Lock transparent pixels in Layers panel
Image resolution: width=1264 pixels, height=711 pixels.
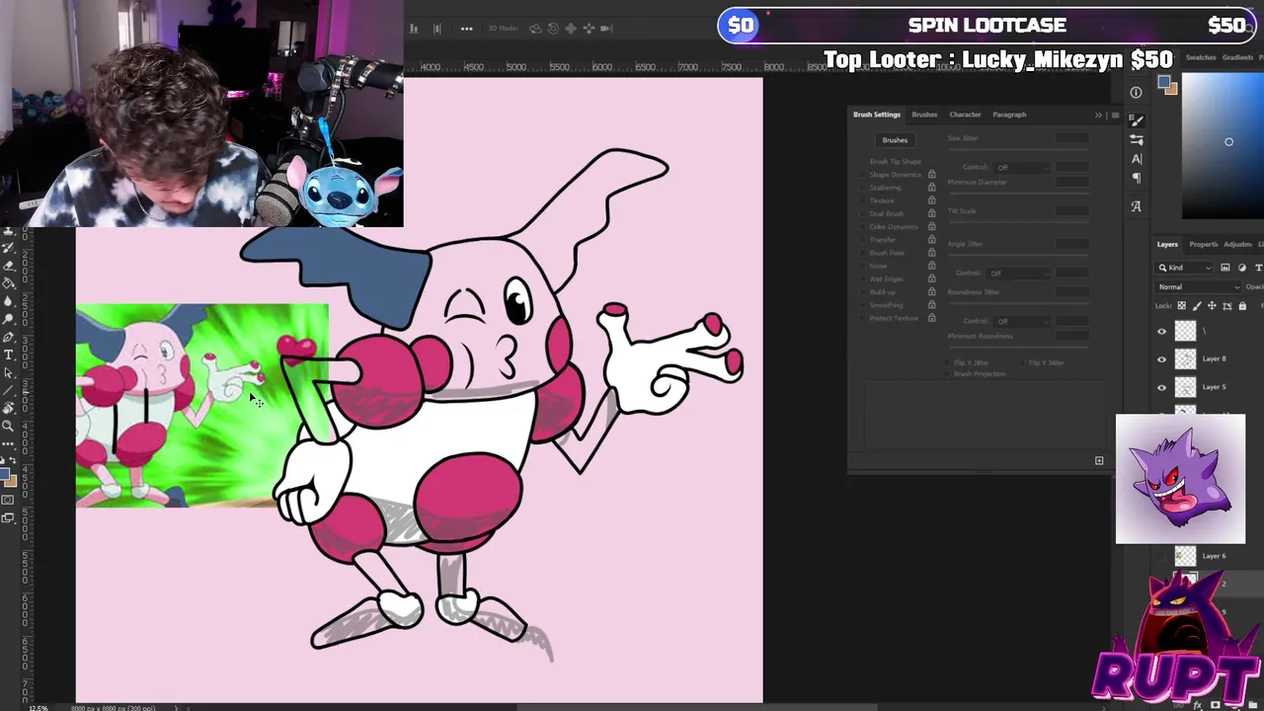(x=1182, y=306)
